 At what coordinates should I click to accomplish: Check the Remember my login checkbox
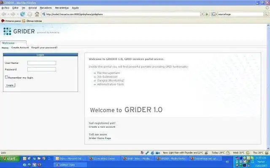click(x=6, y=77)
